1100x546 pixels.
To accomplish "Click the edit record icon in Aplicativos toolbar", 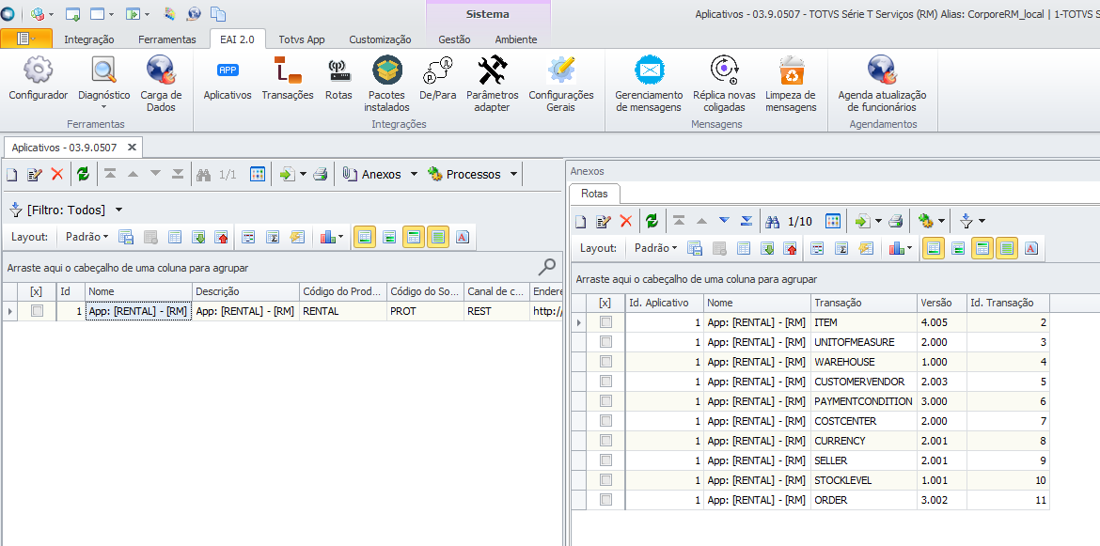I will click(x=35, y=175).
